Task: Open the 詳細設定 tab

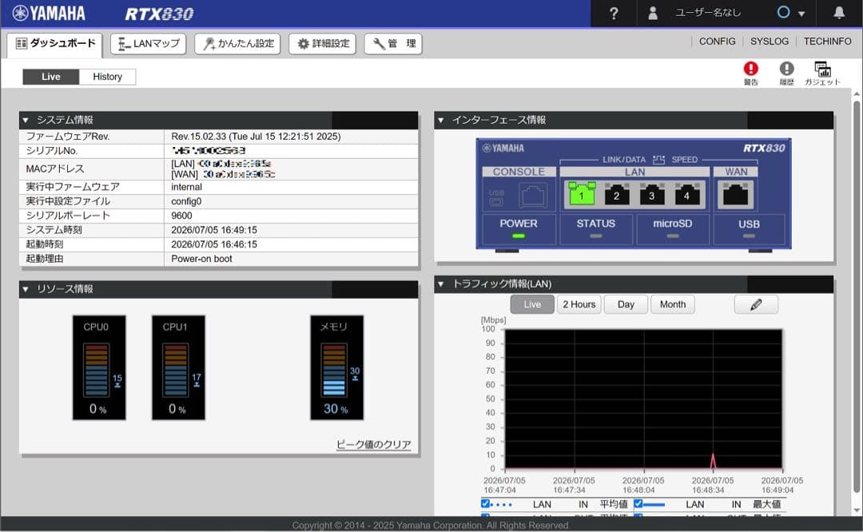Action: tap(323, 43)
